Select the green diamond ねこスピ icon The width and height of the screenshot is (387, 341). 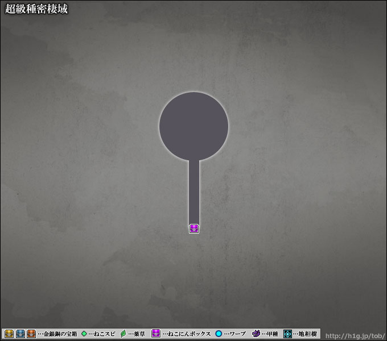click(x=84, y=334)
